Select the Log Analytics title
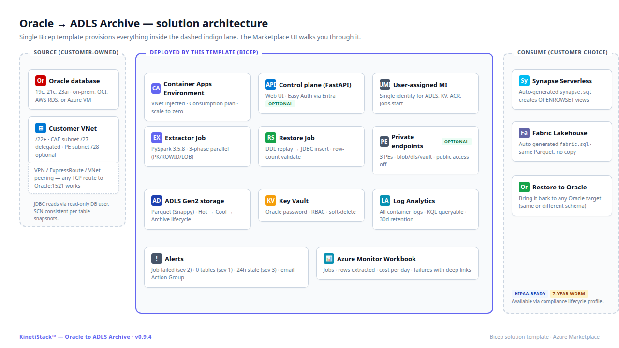619x348 pixels. point(414,201)
